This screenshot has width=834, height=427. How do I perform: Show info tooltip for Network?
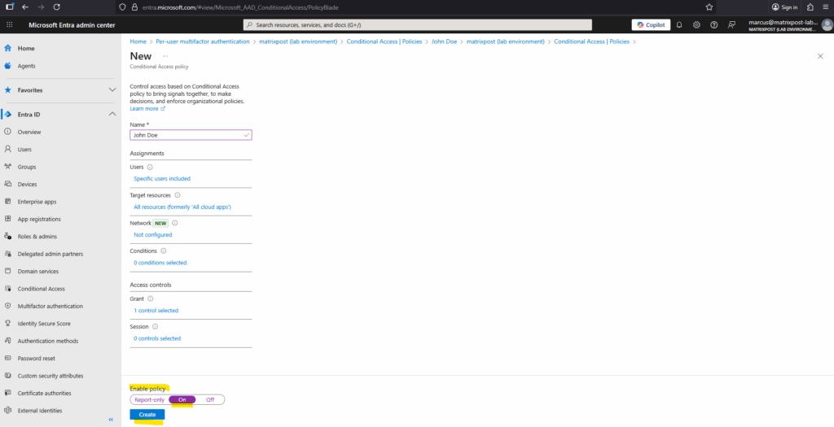(x=174, y=223)
